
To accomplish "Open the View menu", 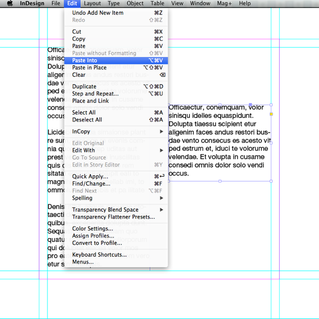I will 177,4.
